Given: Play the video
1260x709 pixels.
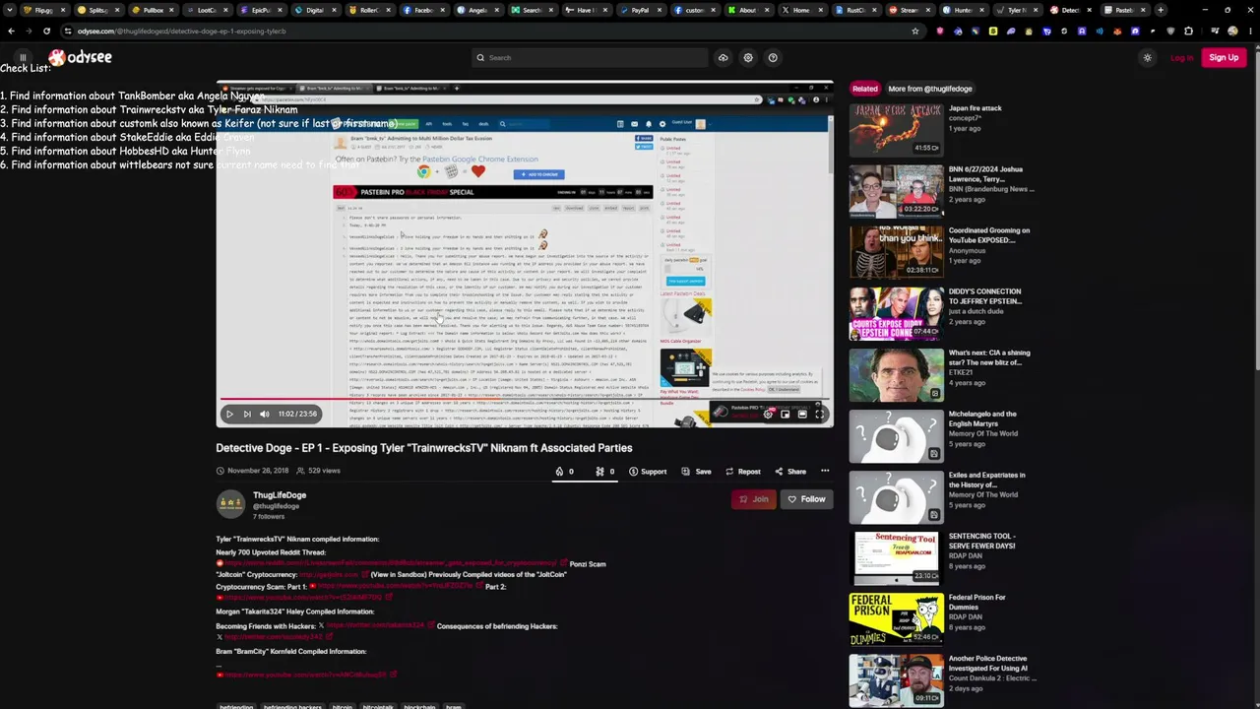Looking at the screenshot, I should click(x=229, y=415).
